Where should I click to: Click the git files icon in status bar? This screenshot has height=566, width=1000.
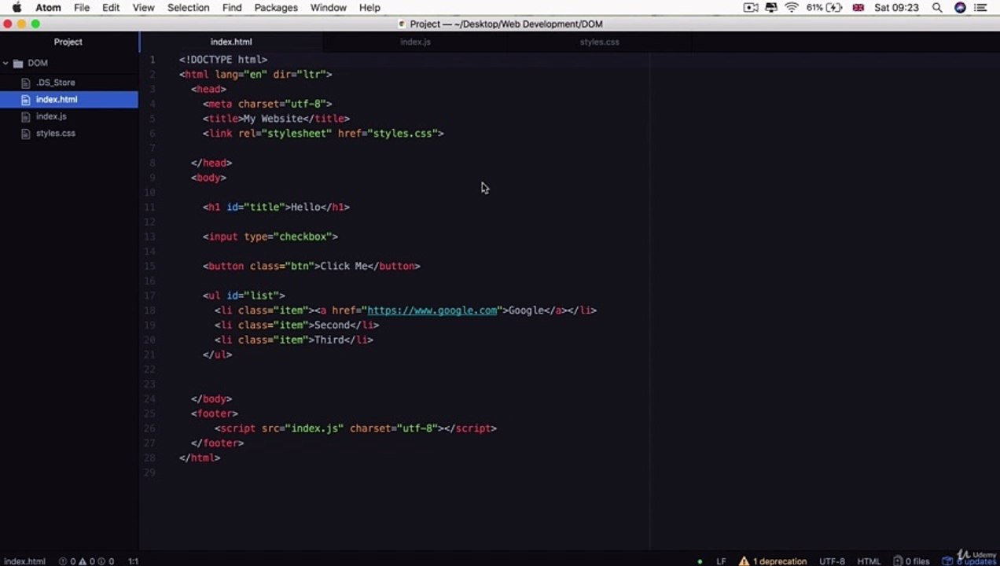[x=898, y=561]
